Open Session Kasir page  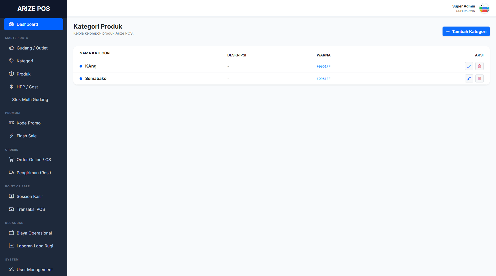tap(30, 197)
